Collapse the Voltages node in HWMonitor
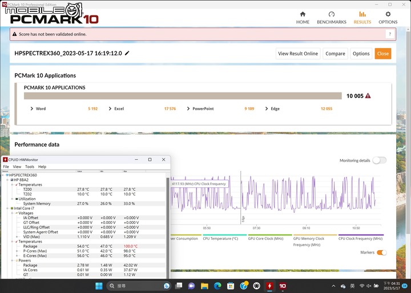This screenshot has width=411, height=293. coord(13,213)
